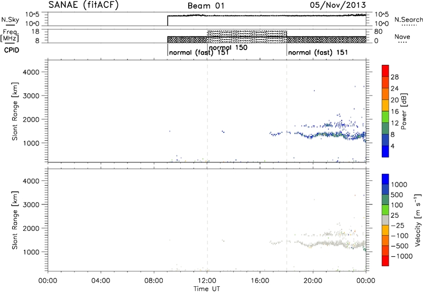423x292 pixels.
Task: Click Slant Range [km] label of power panel
Action: coord(15,111)
